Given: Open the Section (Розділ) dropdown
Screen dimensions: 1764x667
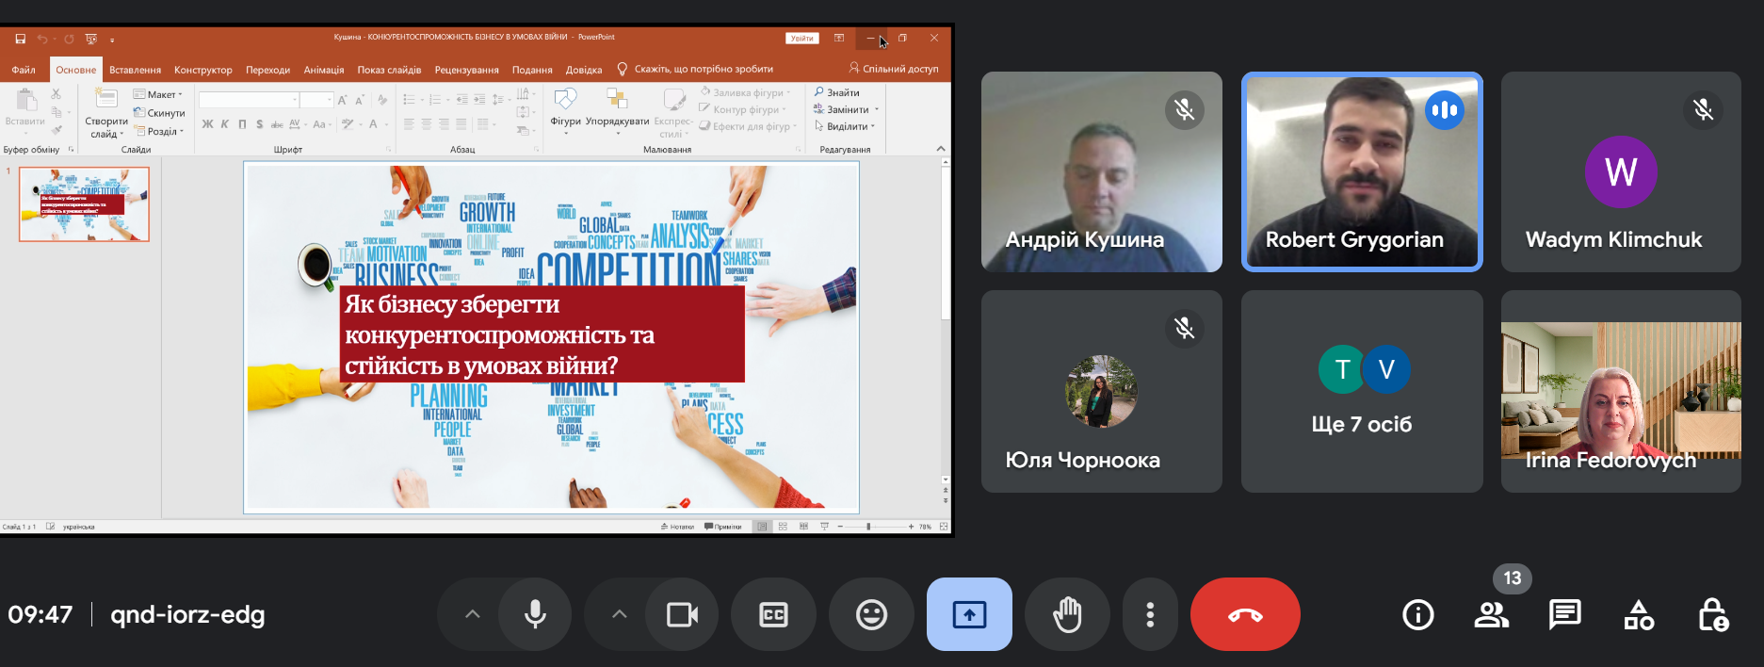Looking at the screenshot, I should 159,131.
